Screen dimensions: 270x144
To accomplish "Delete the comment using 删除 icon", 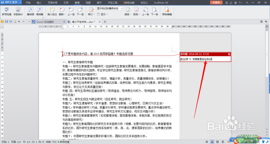I will (x=62, y=10).
